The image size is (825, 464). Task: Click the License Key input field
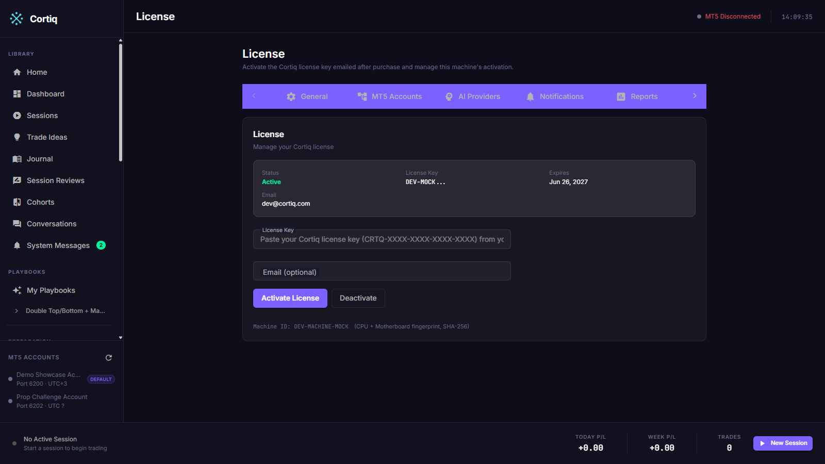(382, 239)
